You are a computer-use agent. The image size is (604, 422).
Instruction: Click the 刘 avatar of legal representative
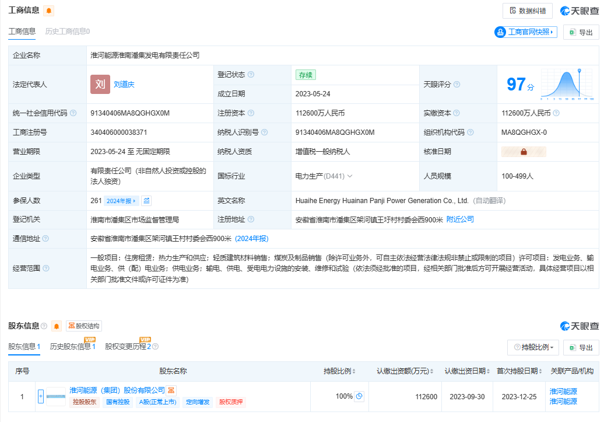pos(100,84)
